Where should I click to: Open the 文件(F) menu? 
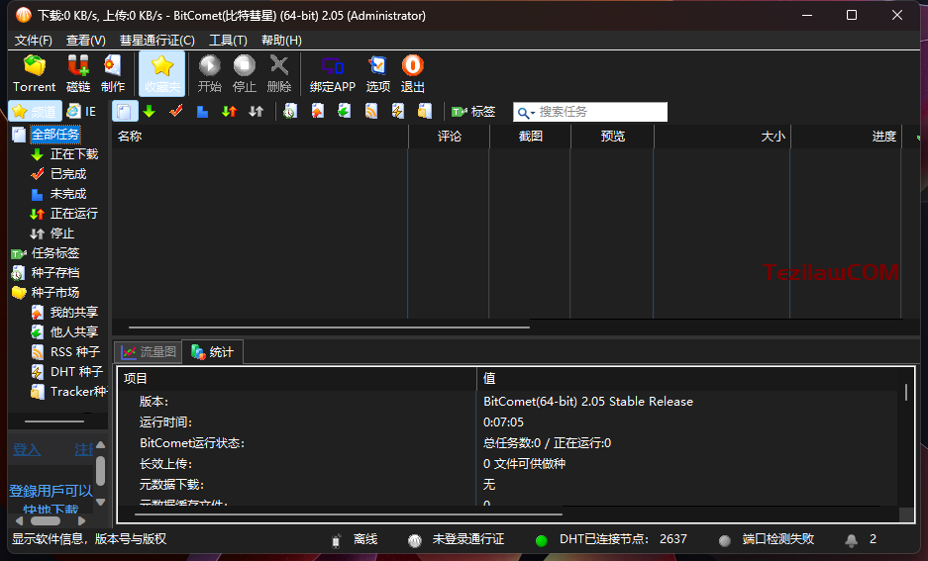[33, 41]
